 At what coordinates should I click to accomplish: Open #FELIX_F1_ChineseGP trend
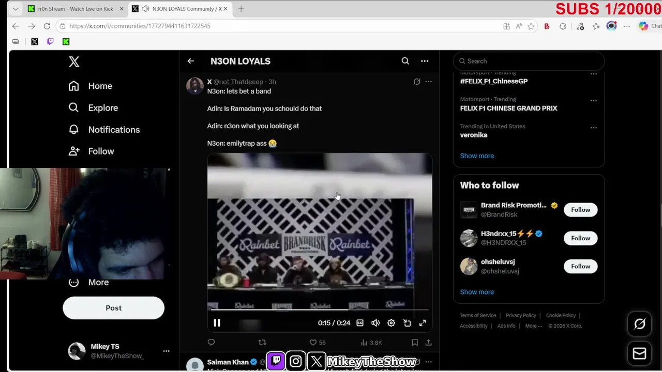coord(494,81)
